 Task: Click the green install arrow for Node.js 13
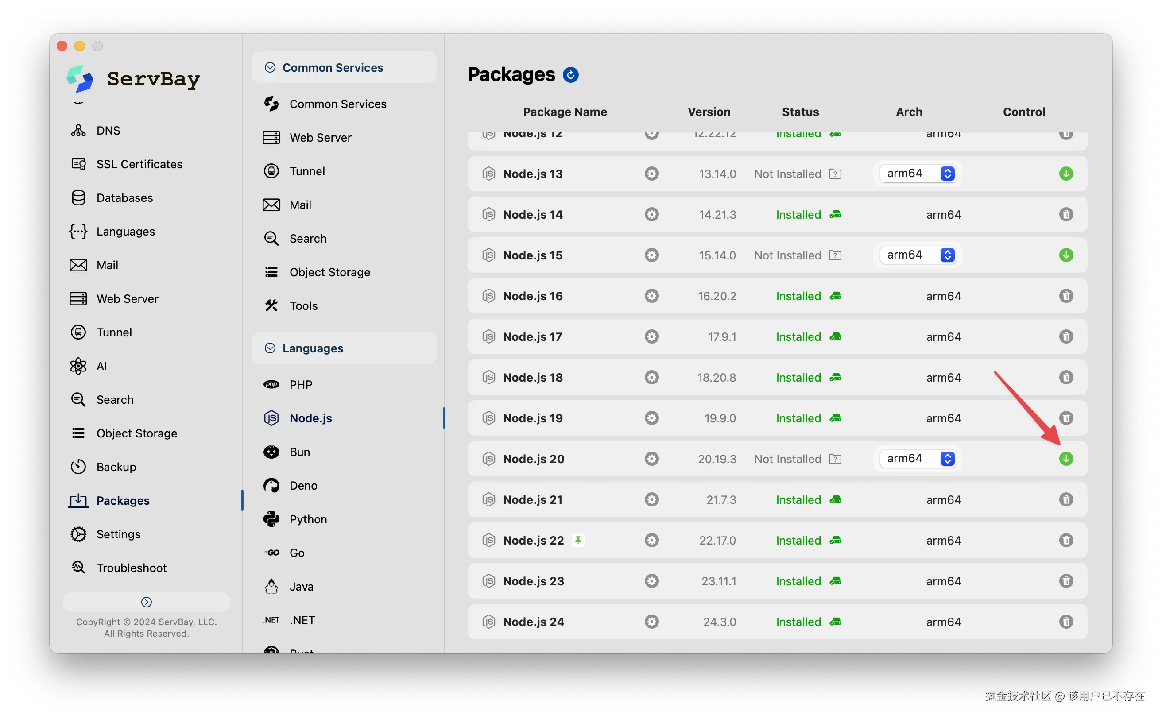pyautogui.click(x=1066, y=174)
